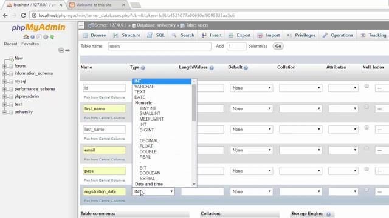Viewport: 389px width, 218px height.
Task: Click type list scroll down arrow
Action: pos(194,184)
